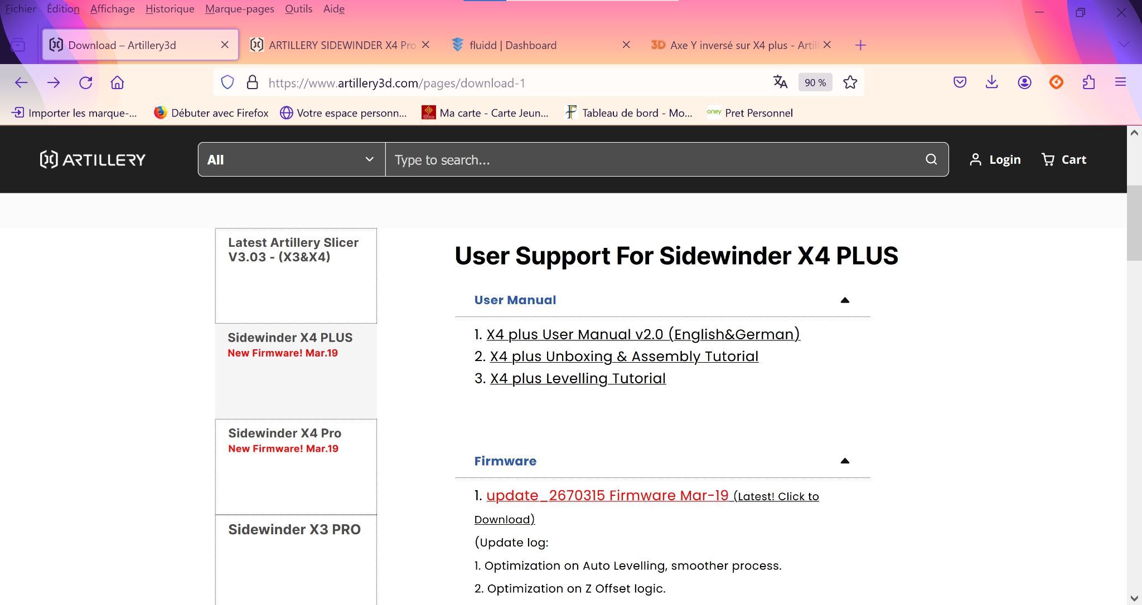Open the downloads arrow icon
This screenshot has width=1142, height=605.
pyautogui.click(x=991, y=82)
